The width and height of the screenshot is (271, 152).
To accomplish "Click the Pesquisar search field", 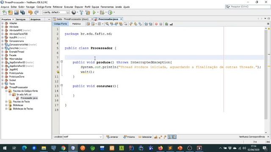I will click(248, 7).
